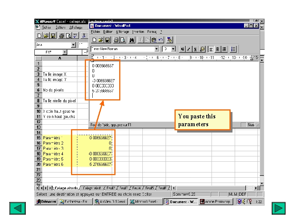Click Print Preview icon in Excel toolbar
Screen dimensions: 299x224
pyautogui.click(x=68, y=35)
